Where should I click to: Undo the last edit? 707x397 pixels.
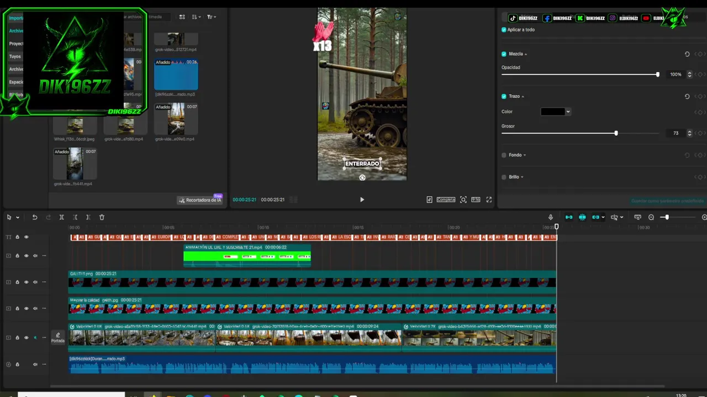click(35, 217)
